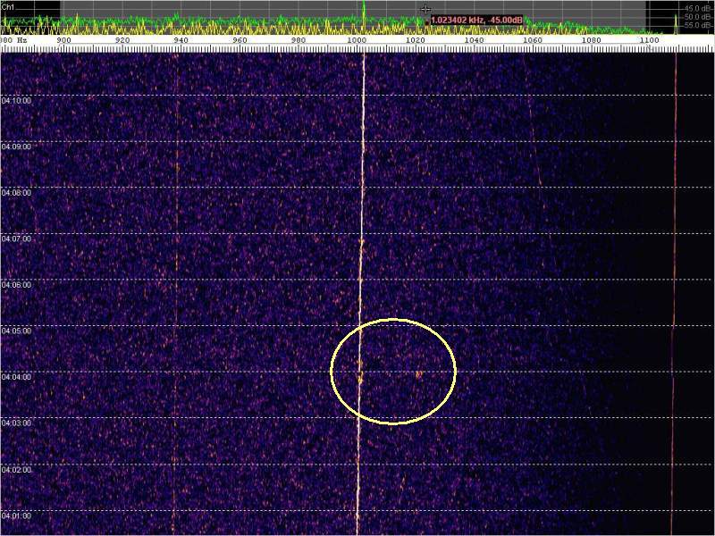Click the 04:05:00 time label
Viewport: 715px width, 536px height.
[x=17, y=331]
